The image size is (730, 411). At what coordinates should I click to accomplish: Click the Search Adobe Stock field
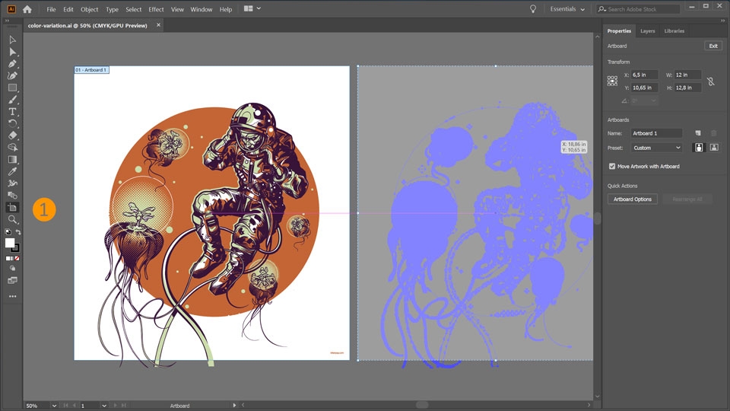click(638, 9)
